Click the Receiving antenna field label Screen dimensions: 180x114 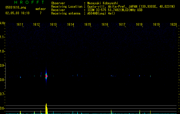point(66,13)
